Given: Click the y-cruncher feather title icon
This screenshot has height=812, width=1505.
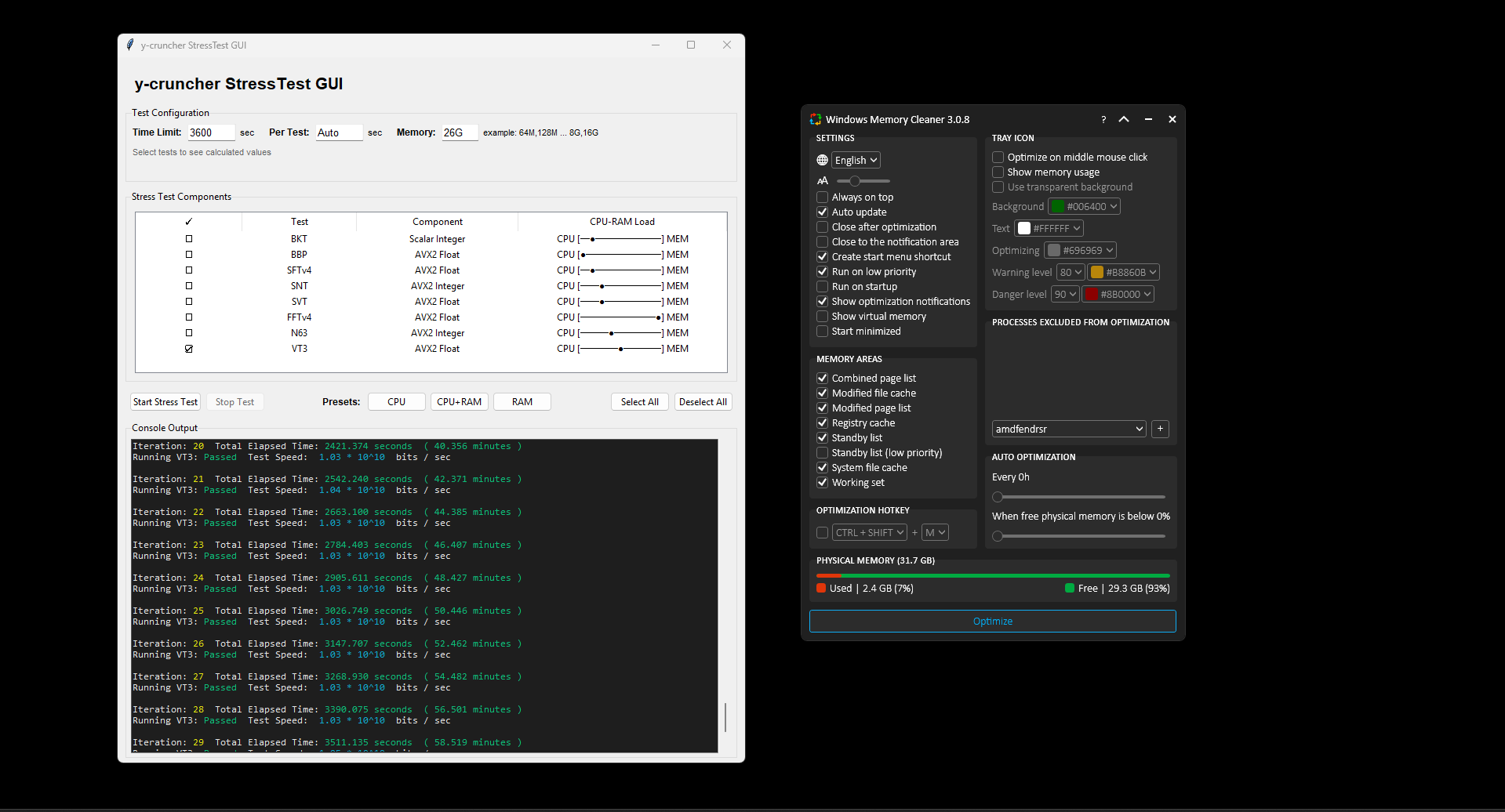Looking at the screenshot, I should (x=130, y=45).
